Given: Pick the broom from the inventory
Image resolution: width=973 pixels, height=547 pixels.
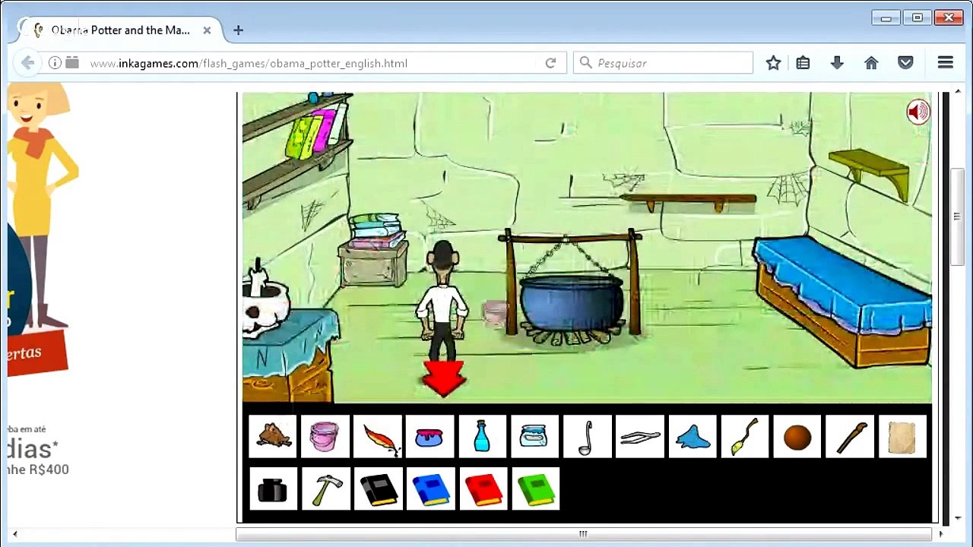Looking at the screenshot, I should [744, 436].
